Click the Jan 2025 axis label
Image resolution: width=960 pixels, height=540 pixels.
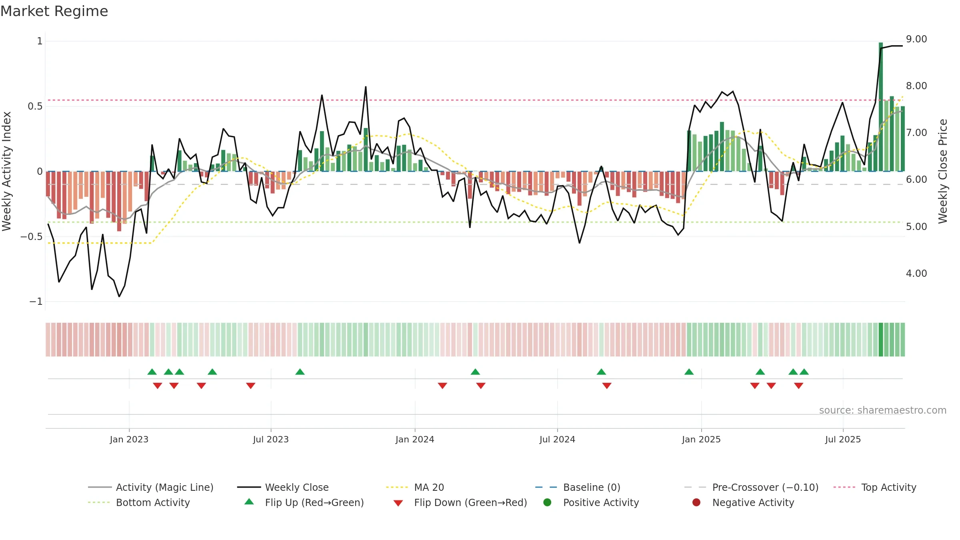(x=701, y=439)
